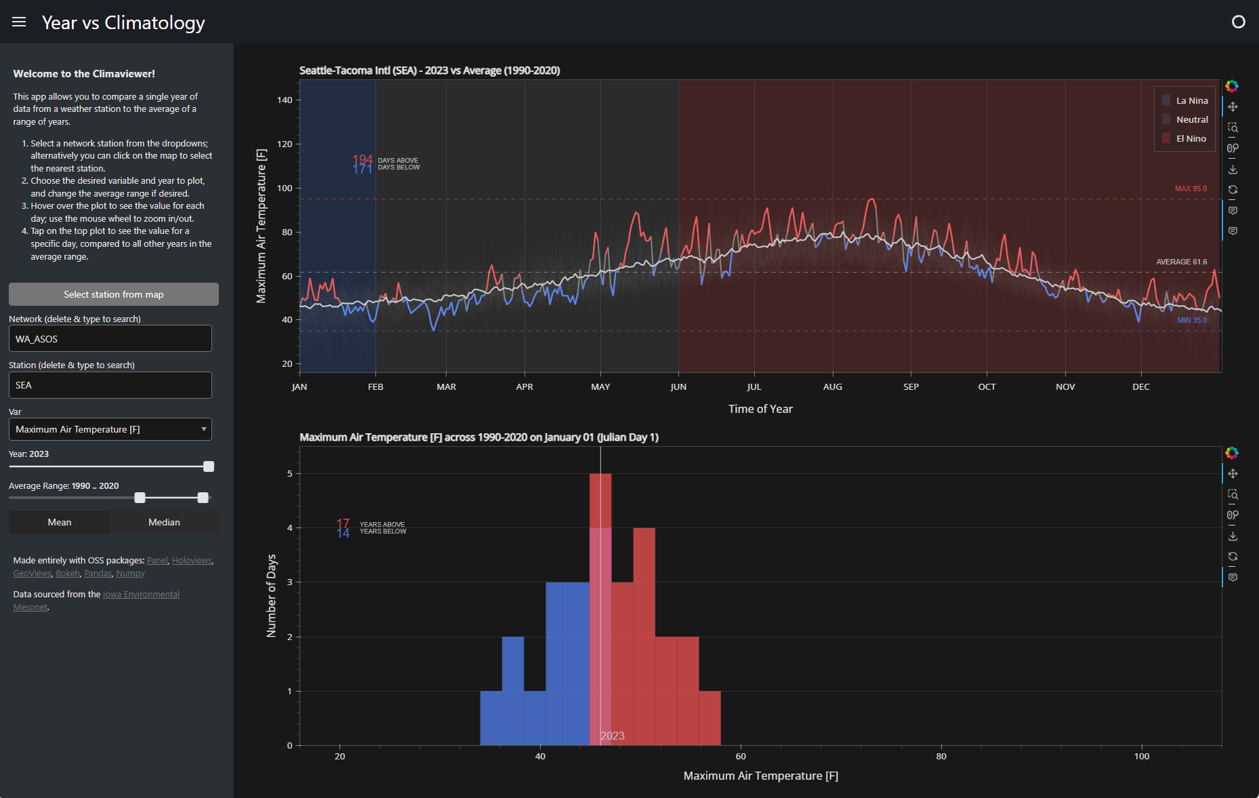This screenshot has width=1259, height=798.
Task: Activate Box Zoom on the top plot
Action: (1233, 127)
